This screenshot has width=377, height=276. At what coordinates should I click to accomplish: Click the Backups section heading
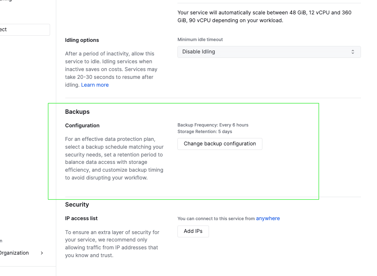pyautogui.click(x=77, y=112)
